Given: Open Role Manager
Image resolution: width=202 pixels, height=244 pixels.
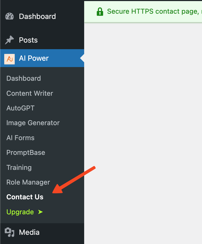Looking at the screenshot, I should click(28, 182).
